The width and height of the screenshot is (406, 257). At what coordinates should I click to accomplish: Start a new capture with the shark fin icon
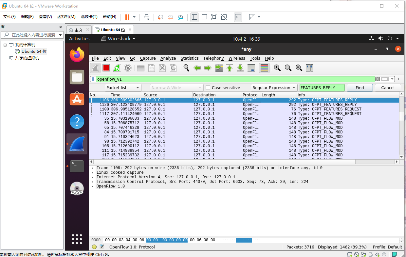click(x=95, y=68)
